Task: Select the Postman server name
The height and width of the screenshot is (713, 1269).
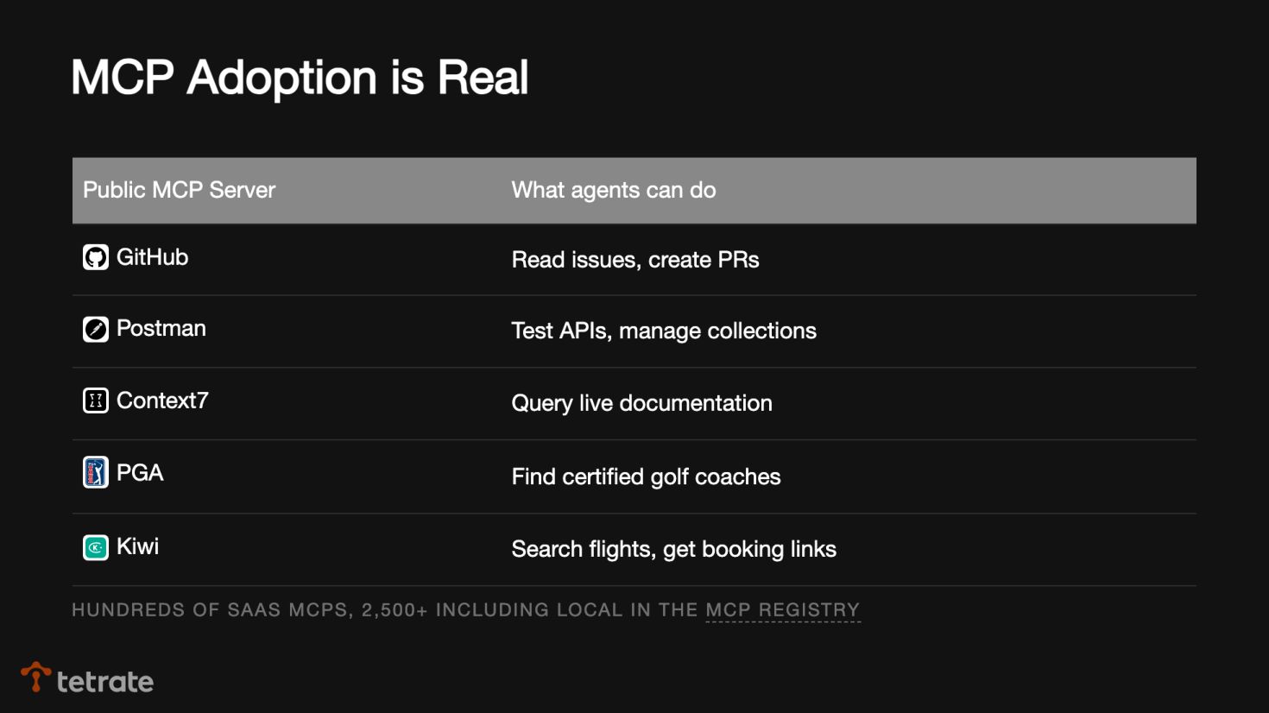Action: click(x=161, y=329)
